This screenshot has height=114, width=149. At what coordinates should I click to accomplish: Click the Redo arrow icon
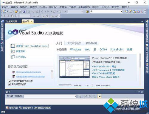48,12
